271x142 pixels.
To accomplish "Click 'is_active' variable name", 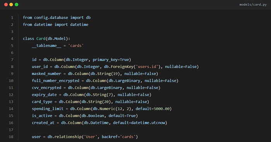I will pos(42,116).
